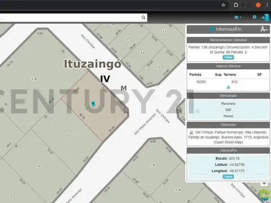Image resolution: width=271 pixels, height=203 pixels.
Task: Click parcel 1 A on the map
Action: 152,165
